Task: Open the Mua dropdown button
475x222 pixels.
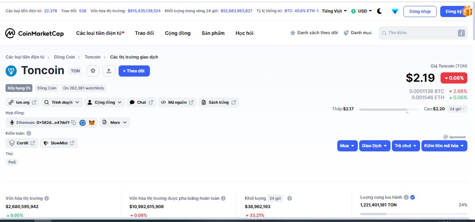Action: (348, 146)
